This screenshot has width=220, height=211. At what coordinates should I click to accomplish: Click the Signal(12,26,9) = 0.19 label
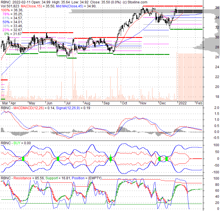(73, 108)
